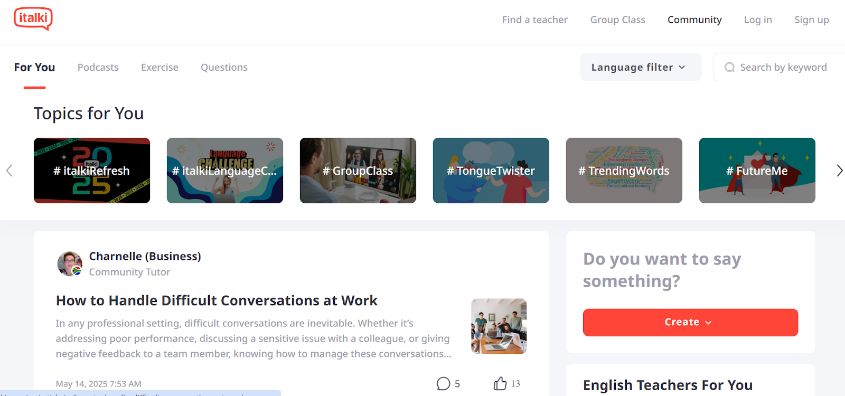845x396 pixels.
Task: Open Group Class page
Action: pyautogui.click(x=618, y=20)
